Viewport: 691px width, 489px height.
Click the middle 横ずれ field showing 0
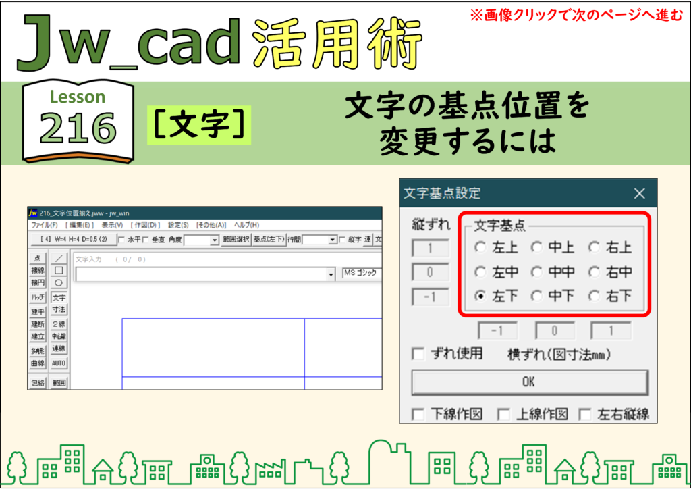pos(555,330)
